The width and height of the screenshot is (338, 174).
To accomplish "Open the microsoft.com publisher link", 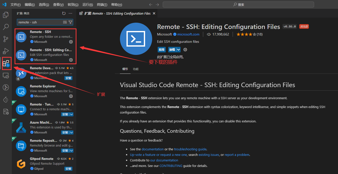I will (x=188, y=34).
